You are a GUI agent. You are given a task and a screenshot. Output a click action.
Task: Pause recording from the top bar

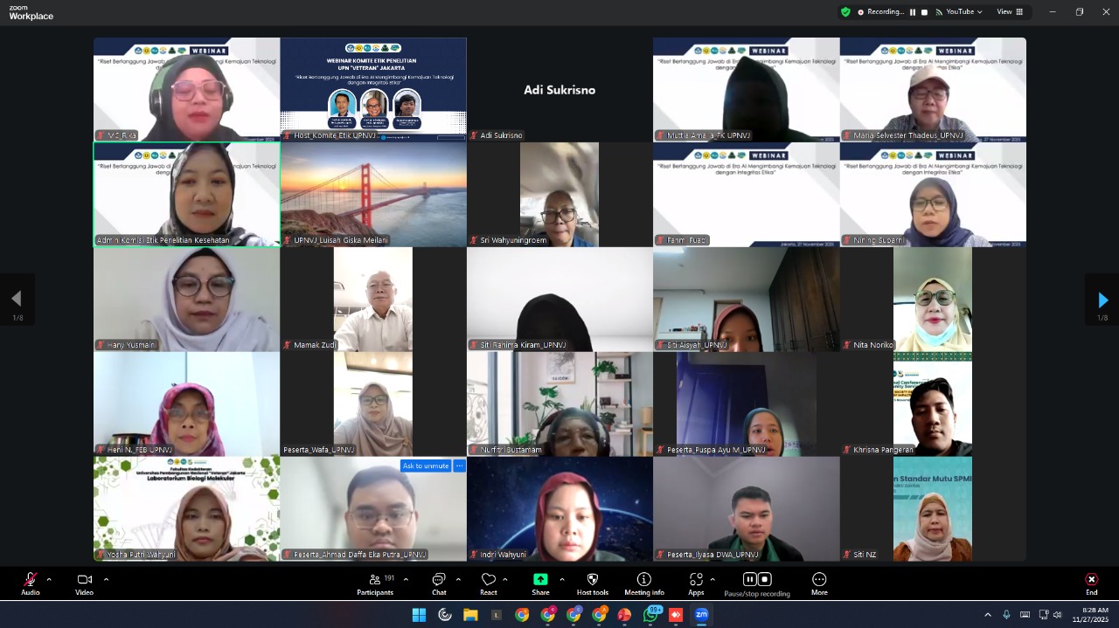(913, 12)
